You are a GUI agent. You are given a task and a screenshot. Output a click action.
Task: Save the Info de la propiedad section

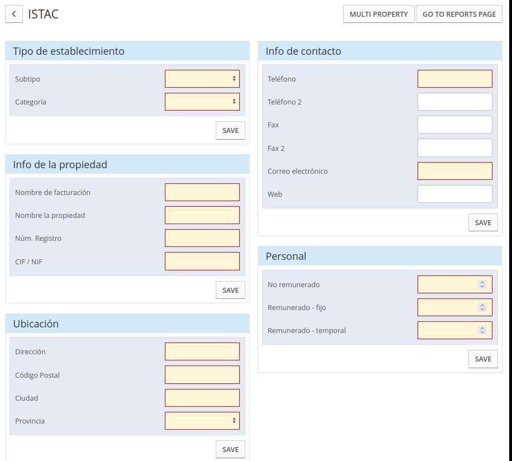pos(230,290)
